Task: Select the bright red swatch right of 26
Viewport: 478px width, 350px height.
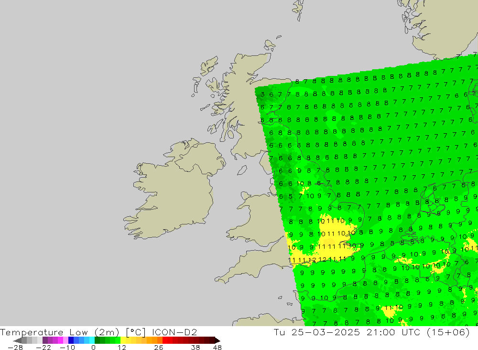Action: (x=165, y=340)
